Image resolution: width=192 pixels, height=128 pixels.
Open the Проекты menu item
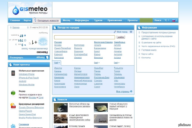[x=132, y=20]
